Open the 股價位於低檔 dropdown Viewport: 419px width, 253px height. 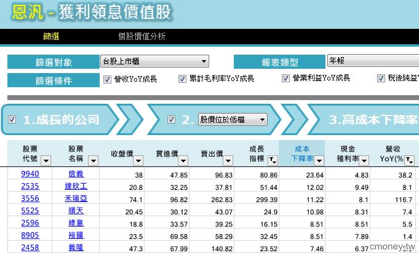click(x=233, y=119)
